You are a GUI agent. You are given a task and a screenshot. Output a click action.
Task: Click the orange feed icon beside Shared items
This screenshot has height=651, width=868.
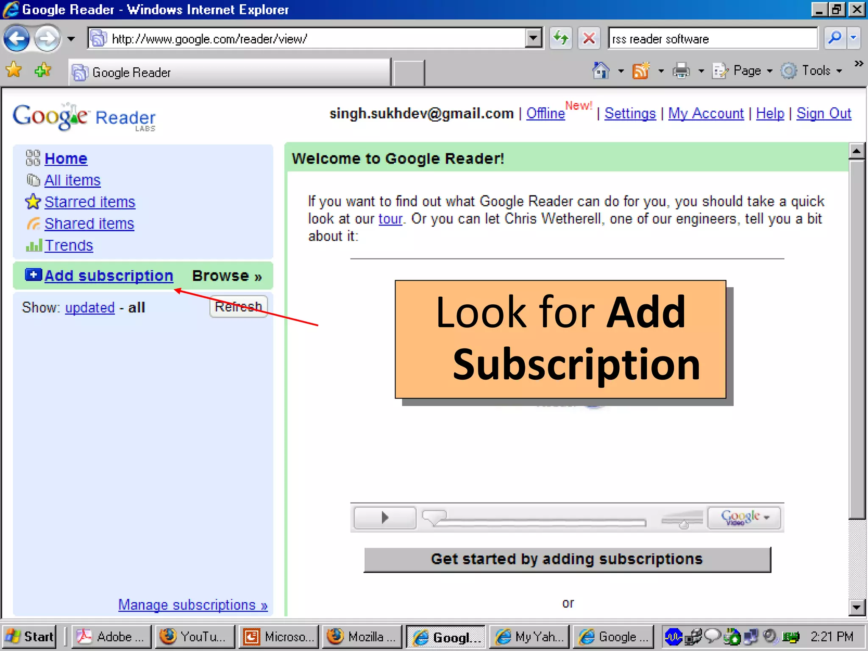pos(33,223)
